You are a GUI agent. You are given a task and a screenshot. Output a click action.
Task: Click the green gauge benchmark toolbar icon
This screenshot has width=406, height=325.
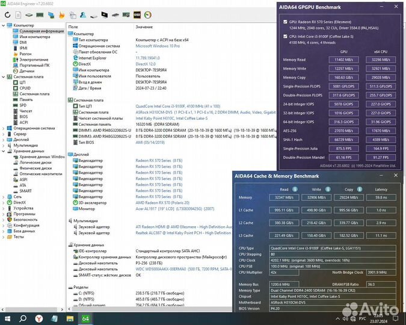pyautogui.click(x=148, y=15)
